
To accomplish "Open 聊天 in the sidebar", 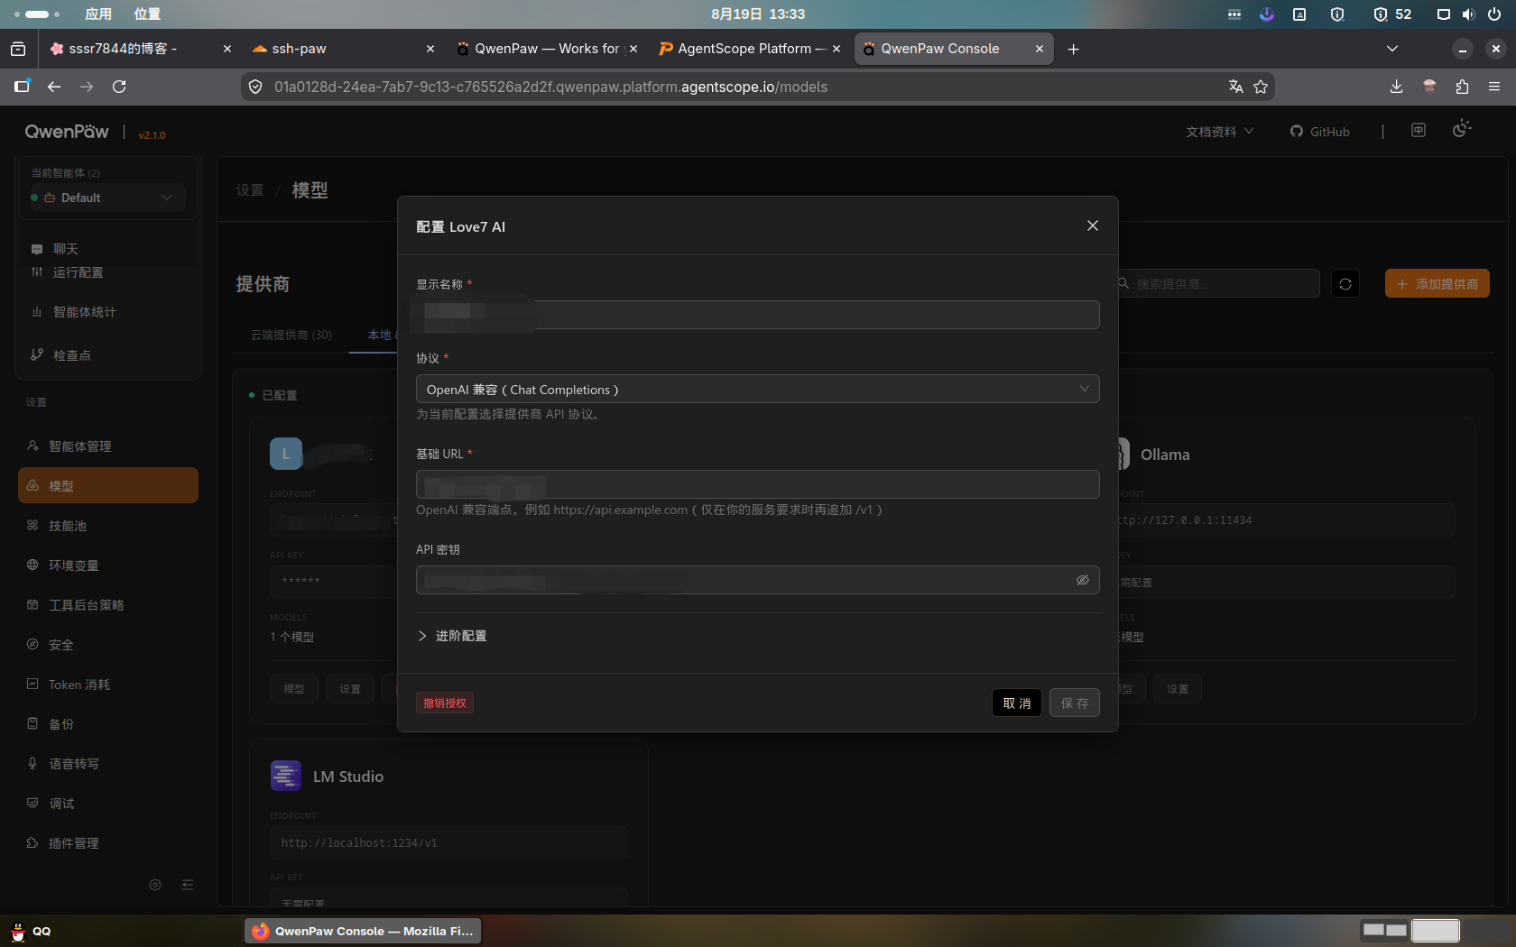I will coord(66,249).
